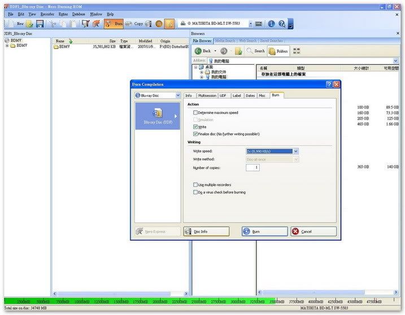The image size is (405, 315).
Task: Click the compilation properties toolbar icon
Action: pos(85,24)
